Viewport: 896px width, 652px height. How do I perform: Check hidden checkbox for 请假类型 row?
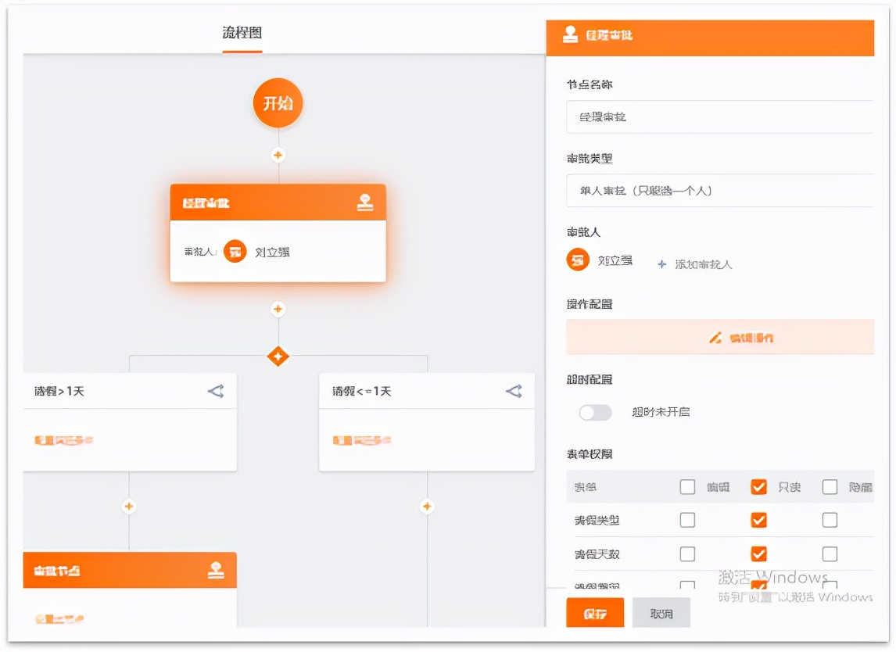830,520
